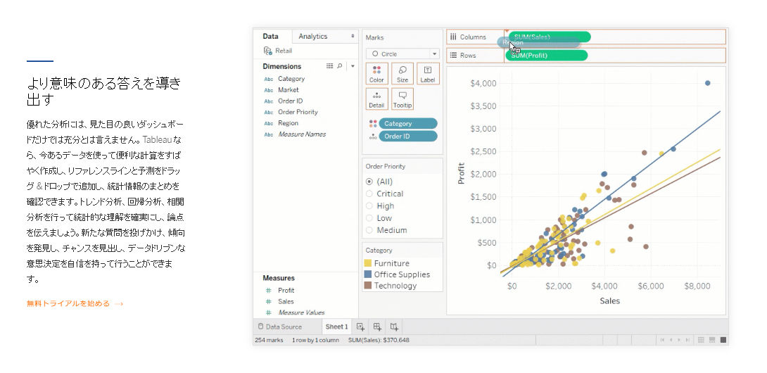Click the color icon beside the Category pill
767x373 pixels.
373,124
